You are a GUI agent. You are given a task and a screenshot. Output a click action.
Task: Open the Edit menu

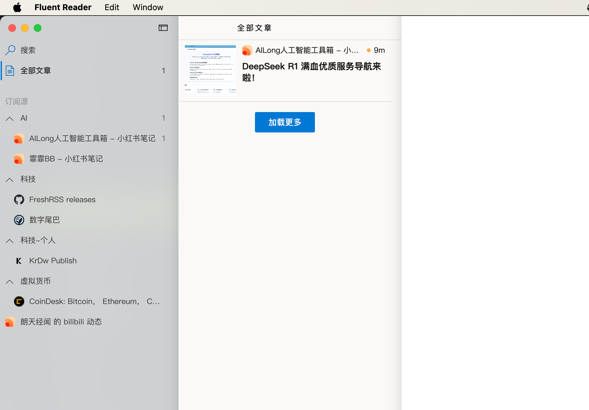click(111, 7)
